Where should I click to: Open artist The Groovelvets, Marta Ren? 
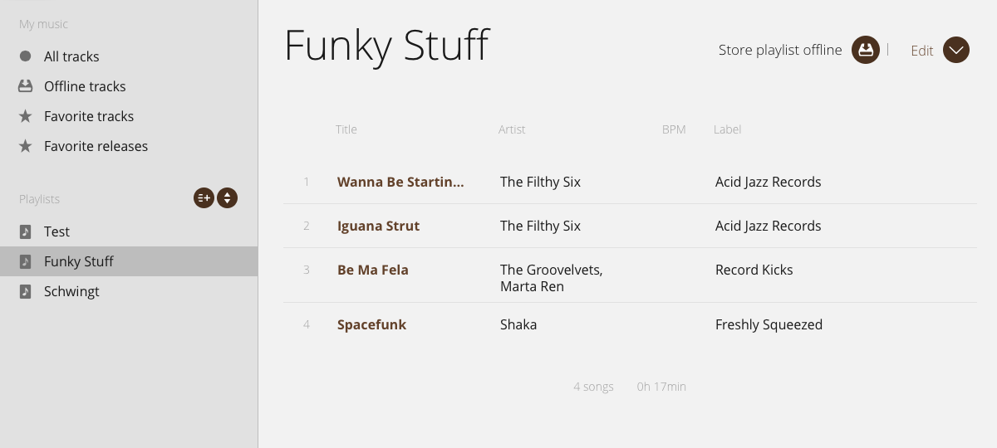point(551,278)
